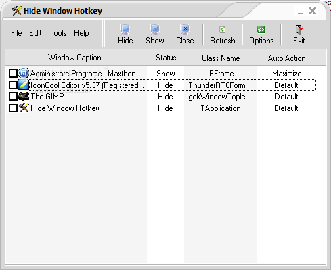Open the File menu
The image size is (331, 270).
(16, 33)
